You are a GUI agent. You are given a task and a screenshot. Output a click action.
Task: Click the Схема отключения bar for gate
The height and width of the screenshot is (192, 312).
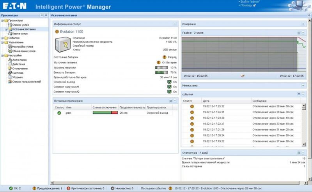(105, 113)
